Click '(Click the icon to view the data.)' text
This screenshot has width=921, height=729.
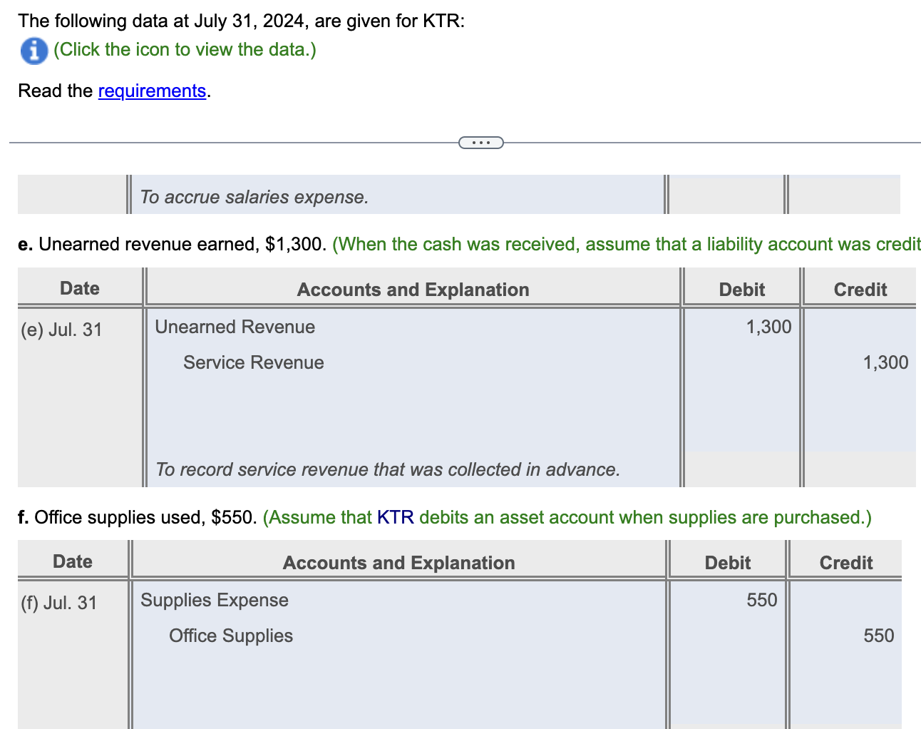(185, 50)
